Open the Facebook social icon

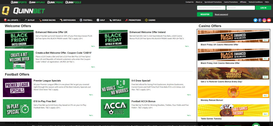click(260, 20)
